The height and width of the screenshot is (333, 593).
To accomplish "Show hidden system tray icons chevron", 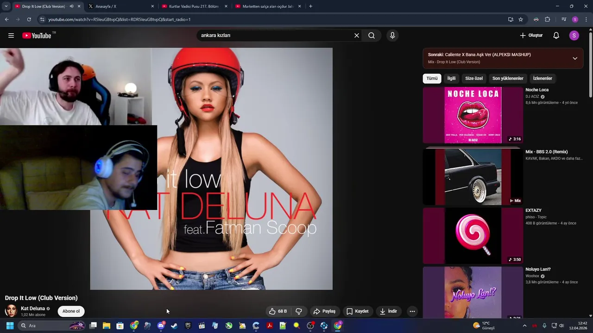I will tap(524, 326).
